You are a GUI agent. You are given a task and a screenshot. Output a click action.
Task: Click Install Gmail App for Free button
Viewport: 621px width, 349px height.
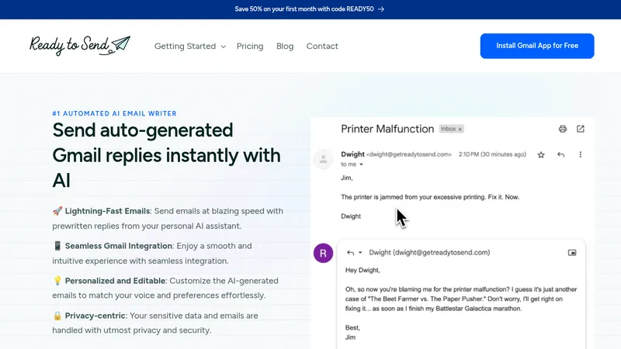pos(537,46)
